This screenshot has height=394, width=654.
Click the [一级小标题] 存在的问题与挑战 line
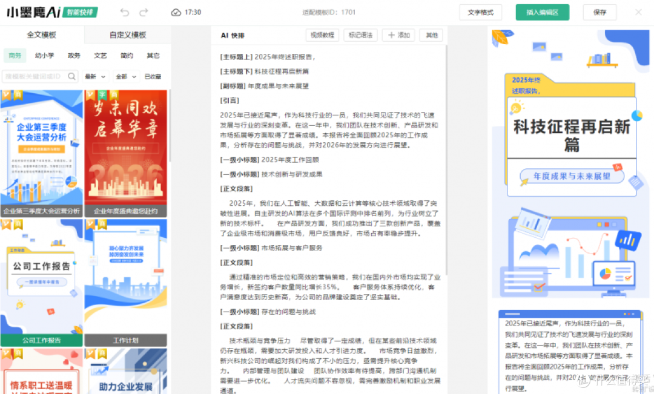pos(268,312)
